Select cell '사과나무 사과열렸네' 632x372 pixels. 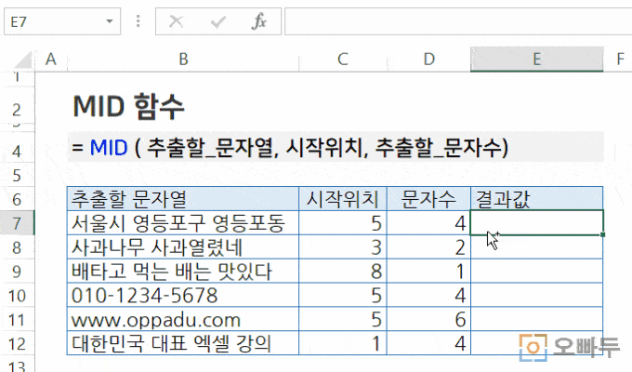coord(183,247)
